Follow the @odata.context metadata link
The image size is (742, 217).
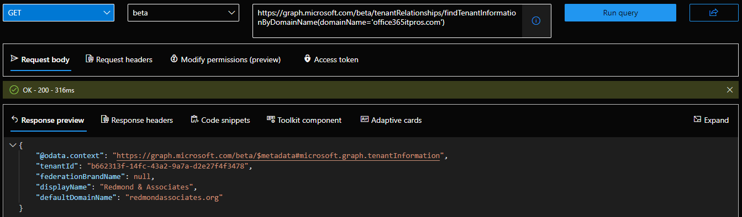point(278,156)
